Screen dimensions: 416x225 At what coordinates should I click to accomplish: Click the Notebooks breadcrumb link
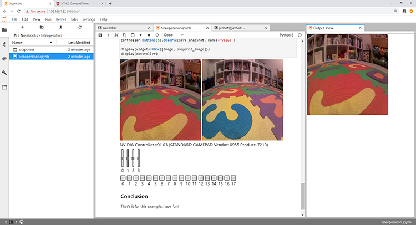coord(31,35)
